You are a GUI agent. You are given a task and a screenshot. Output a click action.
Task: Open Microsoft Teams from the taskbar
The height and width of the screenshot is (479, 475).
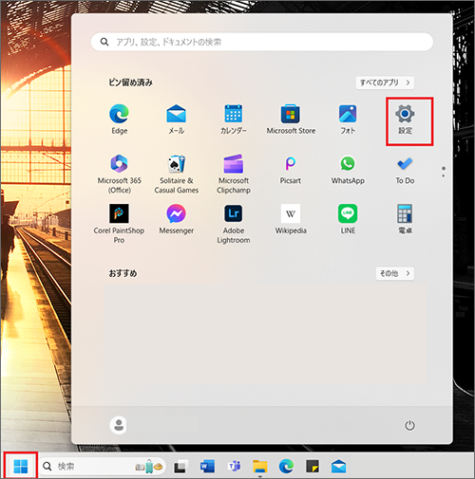click(x=234, y=467)
